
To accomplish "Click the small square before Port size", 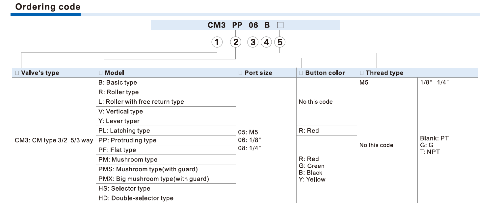I will (241, 73).
